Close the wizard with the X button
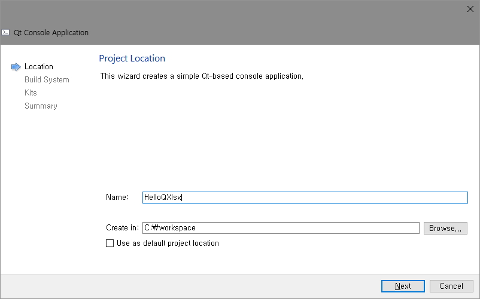The width and height of the screenshot is (480, 299). pos(469,9)
